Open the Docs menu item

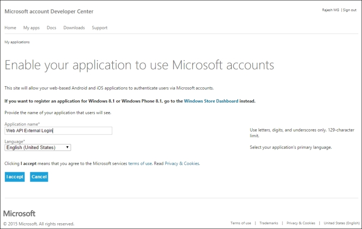pyautogui.click(x=51, y=28)
